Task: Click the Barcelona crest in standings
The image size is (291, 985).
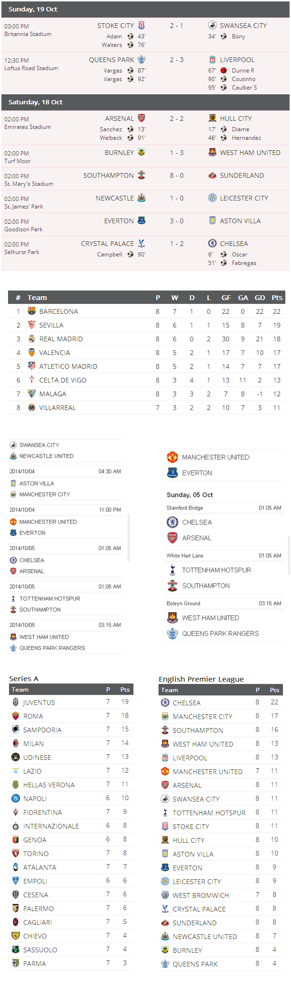Action: (32, 311)
